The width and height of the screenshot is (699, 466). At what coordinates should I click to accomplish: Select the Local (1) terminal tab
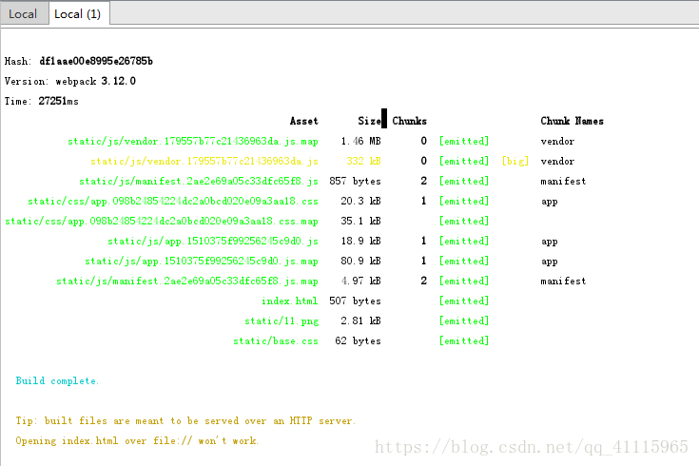coord(77,14)
